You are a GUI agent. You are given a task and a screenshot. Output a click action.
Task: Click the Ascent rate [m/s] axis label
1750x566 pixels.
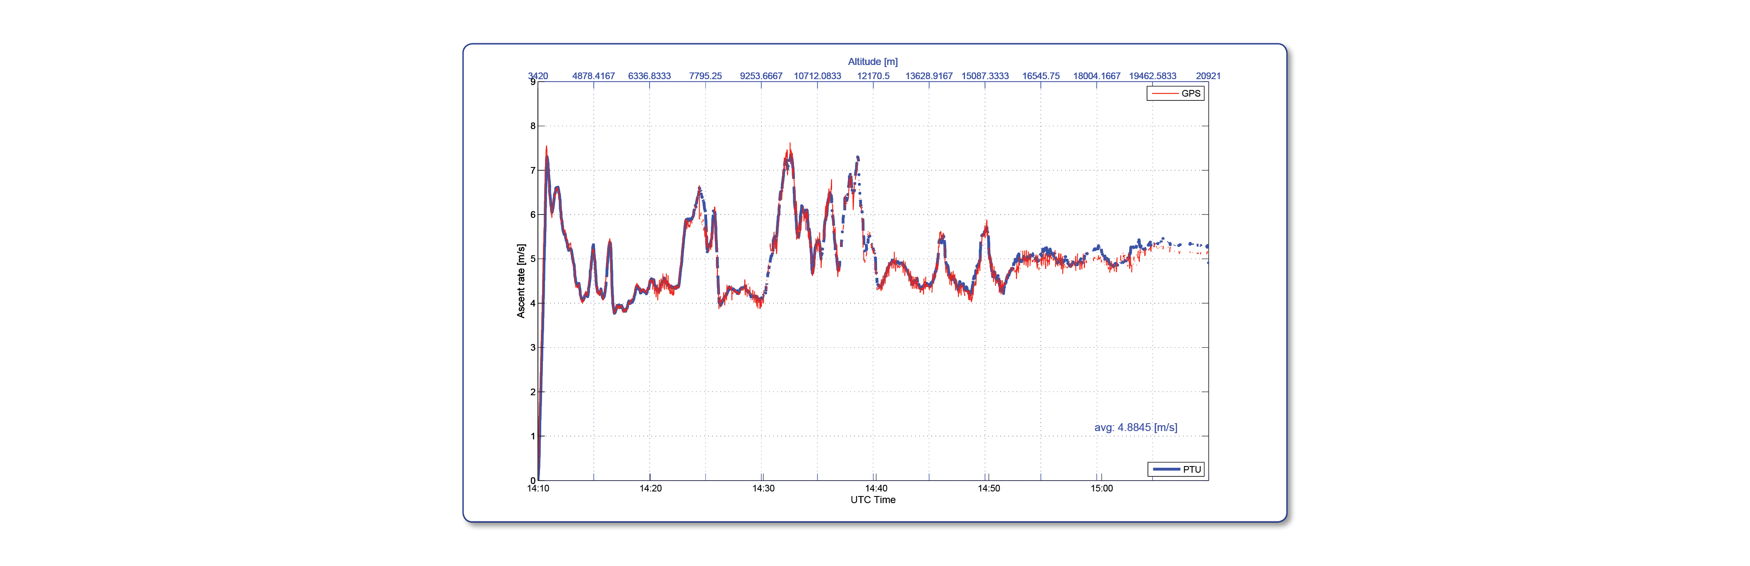[520, 281]
